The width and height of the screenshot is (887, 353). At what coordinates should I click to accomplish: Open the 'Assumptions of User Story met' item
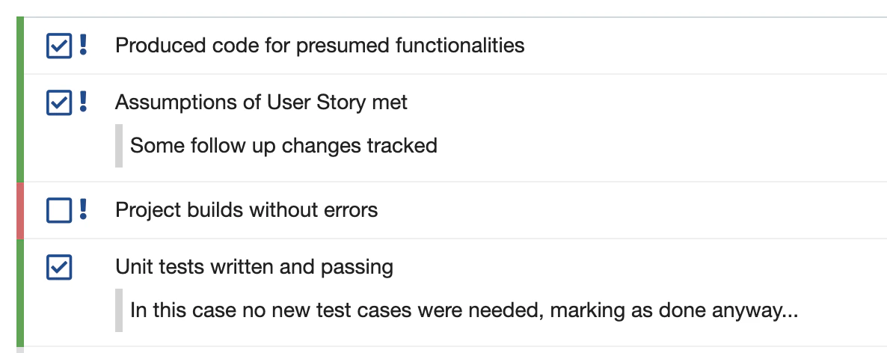(x=261, y=102)
